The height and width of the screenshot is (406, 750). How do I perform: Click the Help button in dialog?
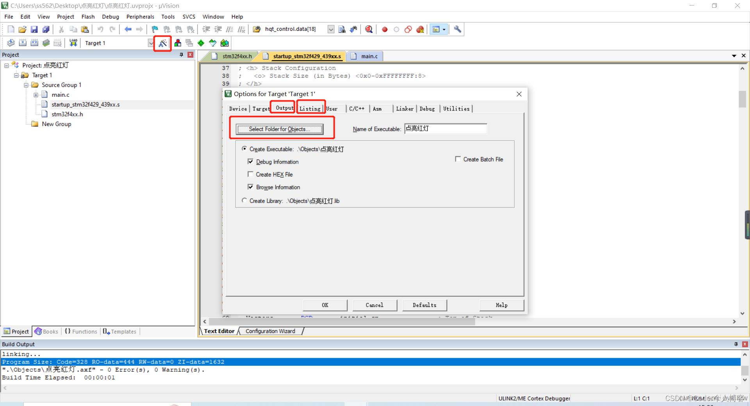[502, 305]
